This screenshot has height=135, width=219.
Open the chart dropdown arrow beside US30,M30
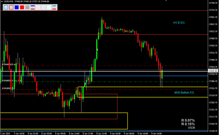2,1
